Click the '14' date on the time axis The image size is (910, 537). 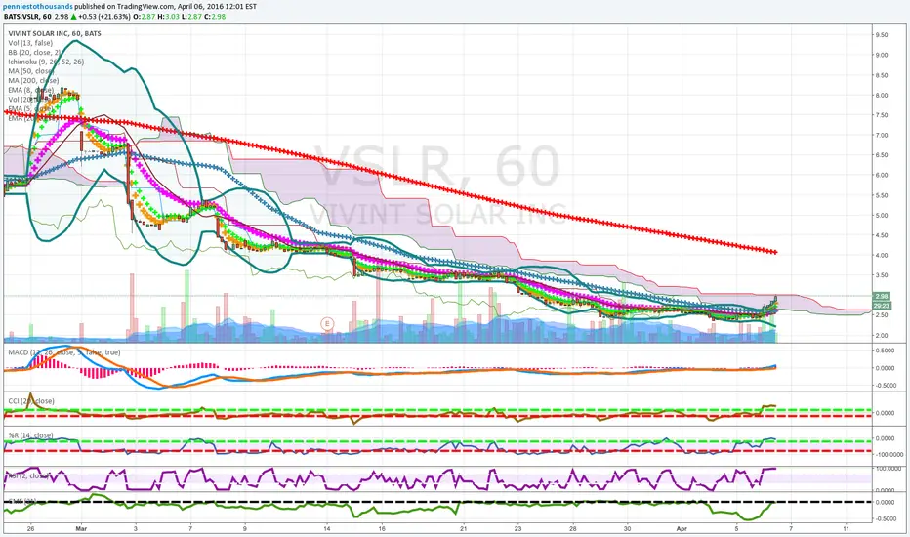(327, 529)
